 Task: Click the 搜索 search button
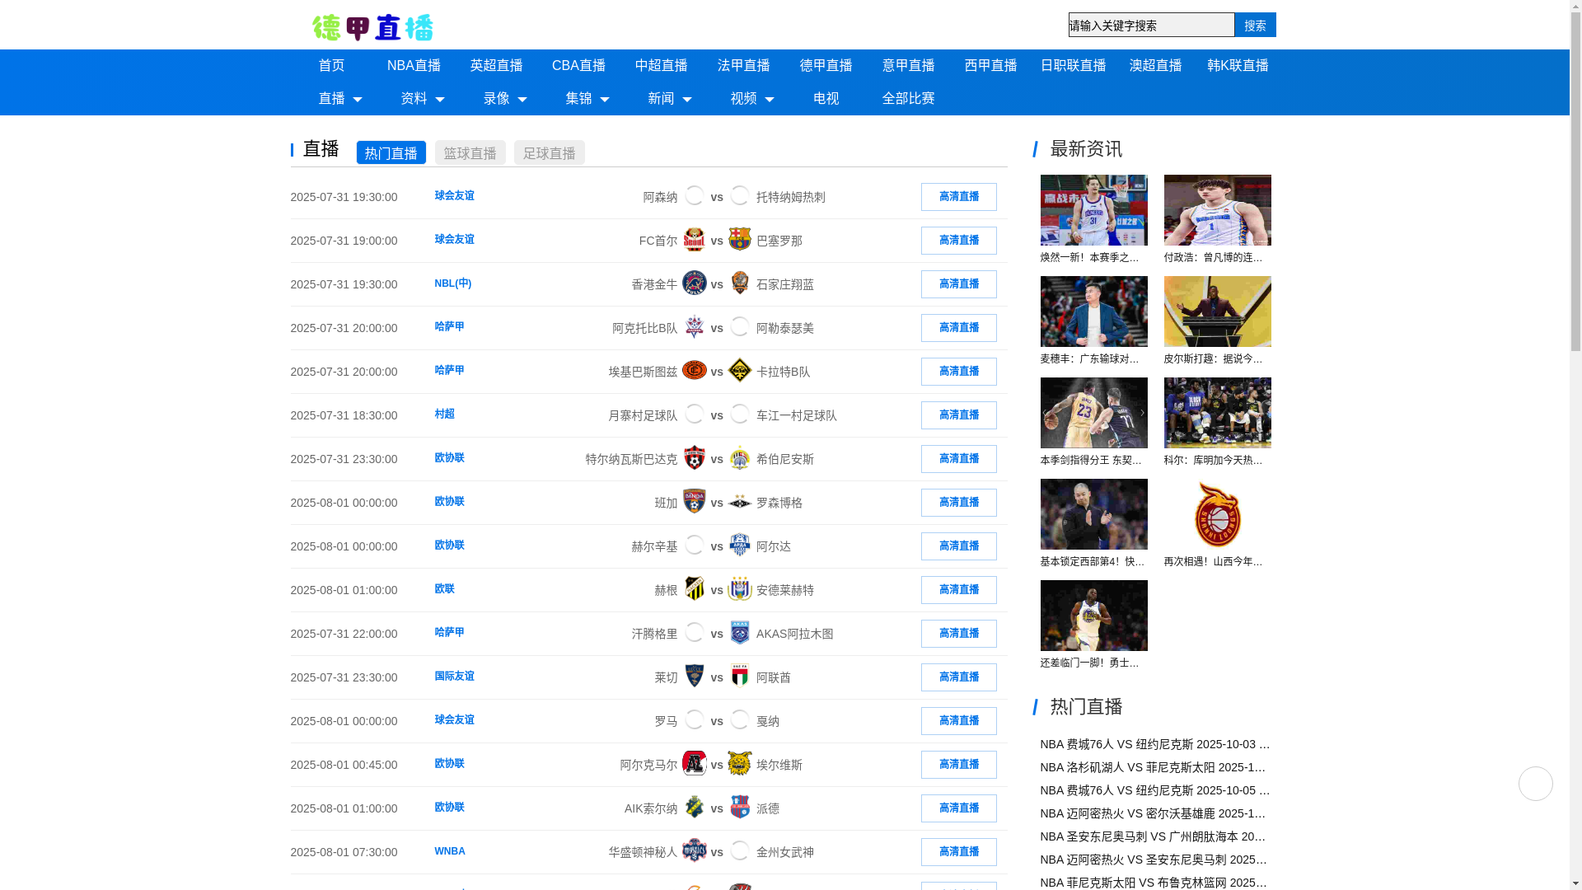(1255, 25)
